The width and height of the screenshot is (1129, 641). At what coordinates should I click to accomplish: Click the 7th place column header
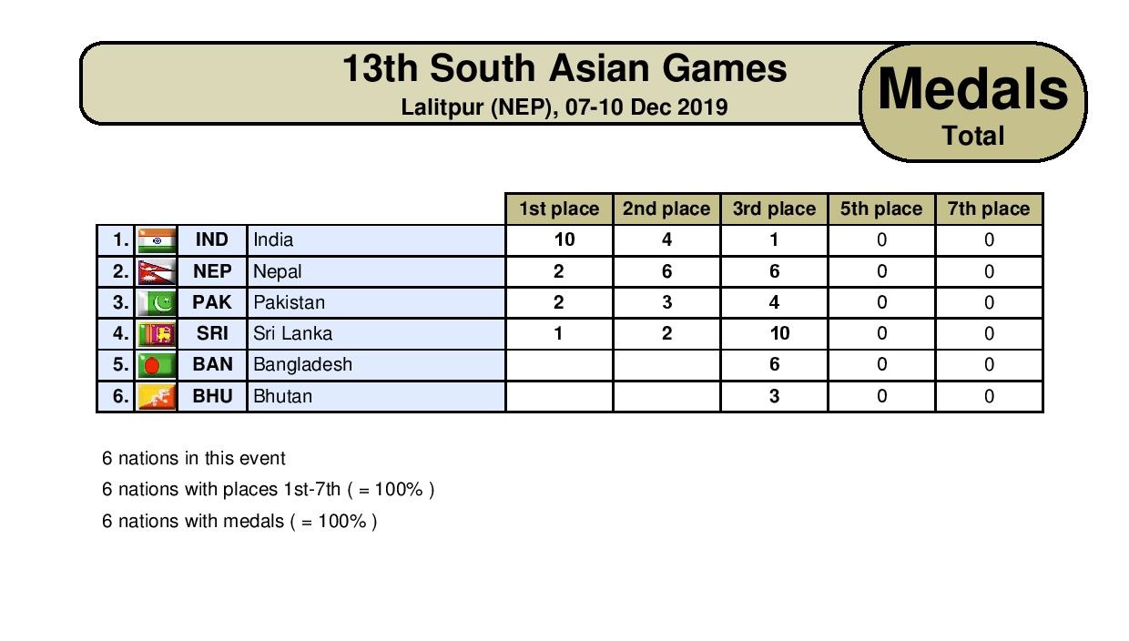coord(989,209)
